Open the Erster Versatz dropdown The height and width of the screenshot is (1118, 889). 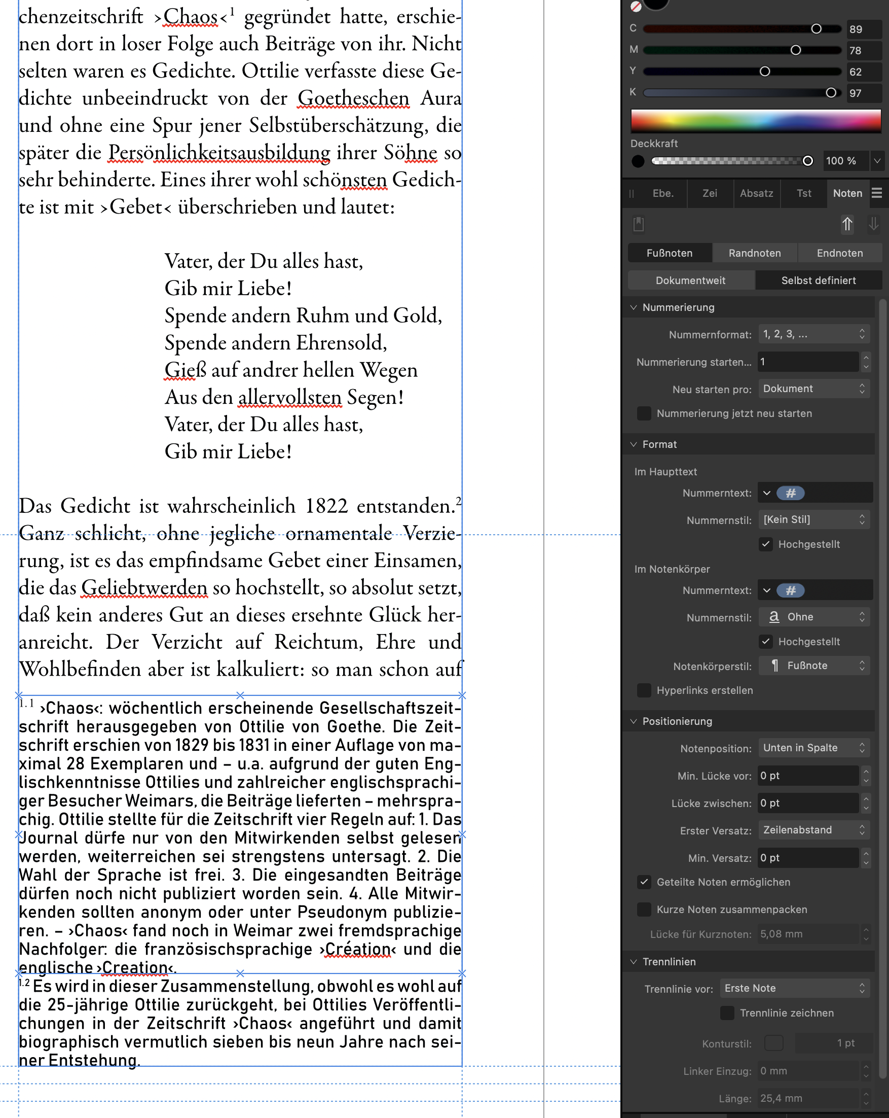point(814,830)
